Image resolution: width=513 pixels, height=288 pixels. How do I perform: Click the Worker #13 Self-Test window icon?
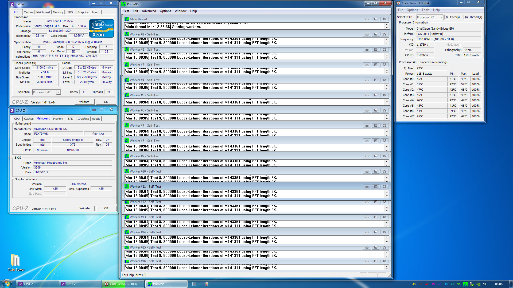click(x=127, y=217)
